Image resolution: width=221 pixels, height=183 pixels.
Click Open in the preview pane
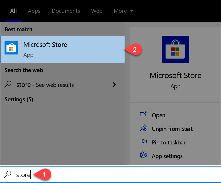158,115
